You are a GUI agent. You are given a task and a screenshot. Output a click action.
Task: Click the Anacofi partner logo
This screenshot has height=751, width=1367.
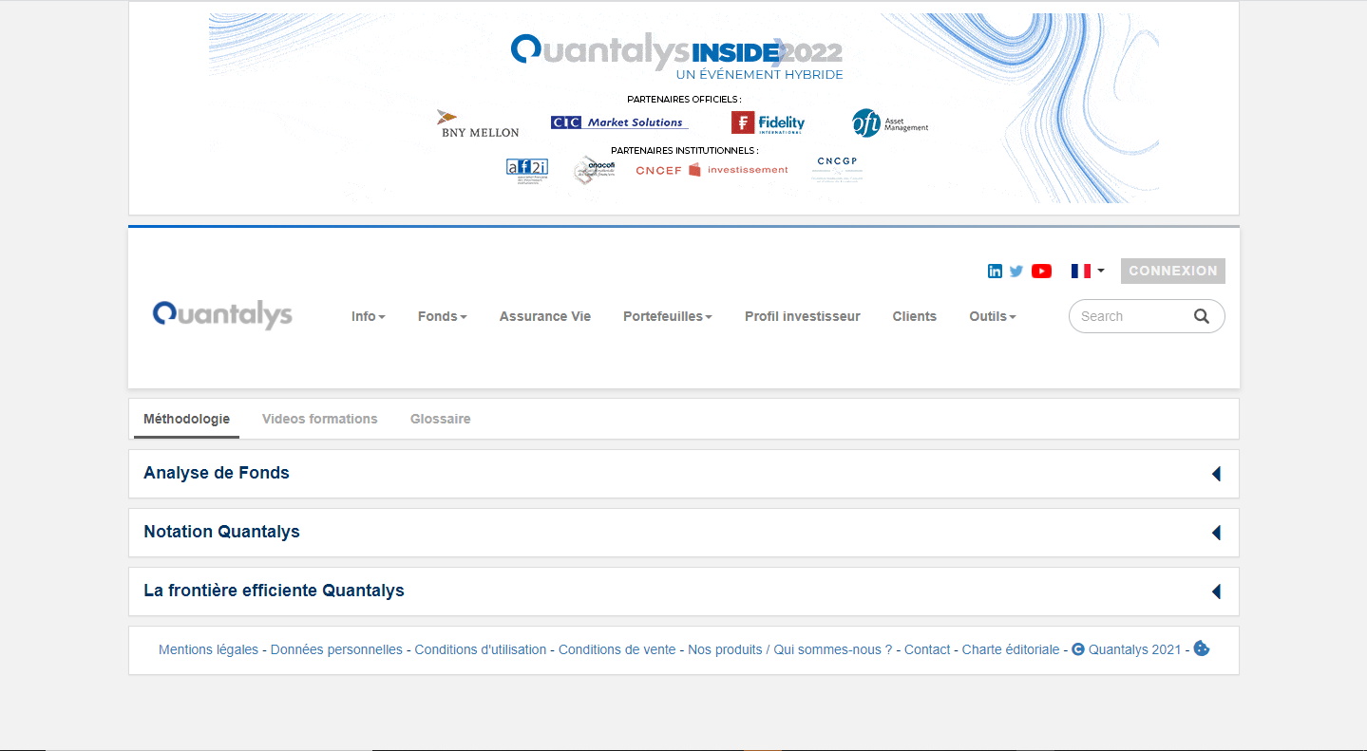click(595, 170)
